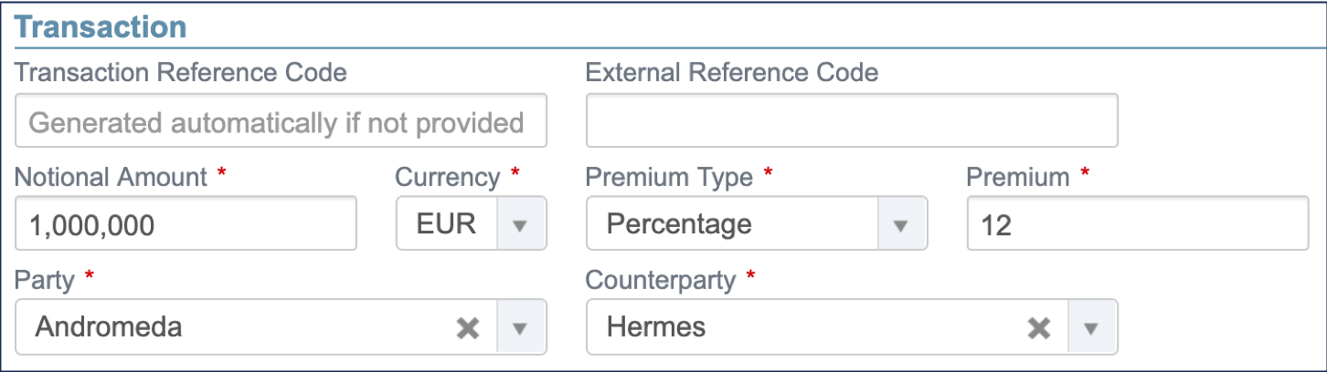This screenshot has height=372, width=1327.
Task: Click the Party field label
Action: (45, 280)
